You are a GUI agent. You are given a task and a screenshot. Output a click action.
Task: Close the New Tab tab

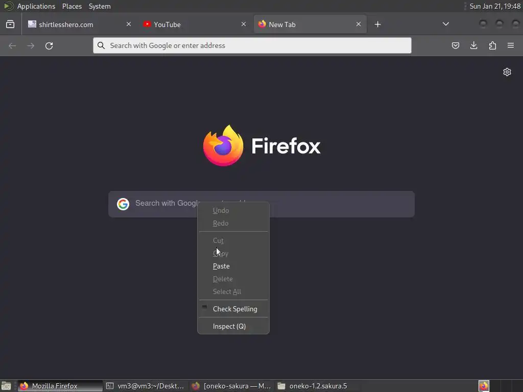coord(359,24)
